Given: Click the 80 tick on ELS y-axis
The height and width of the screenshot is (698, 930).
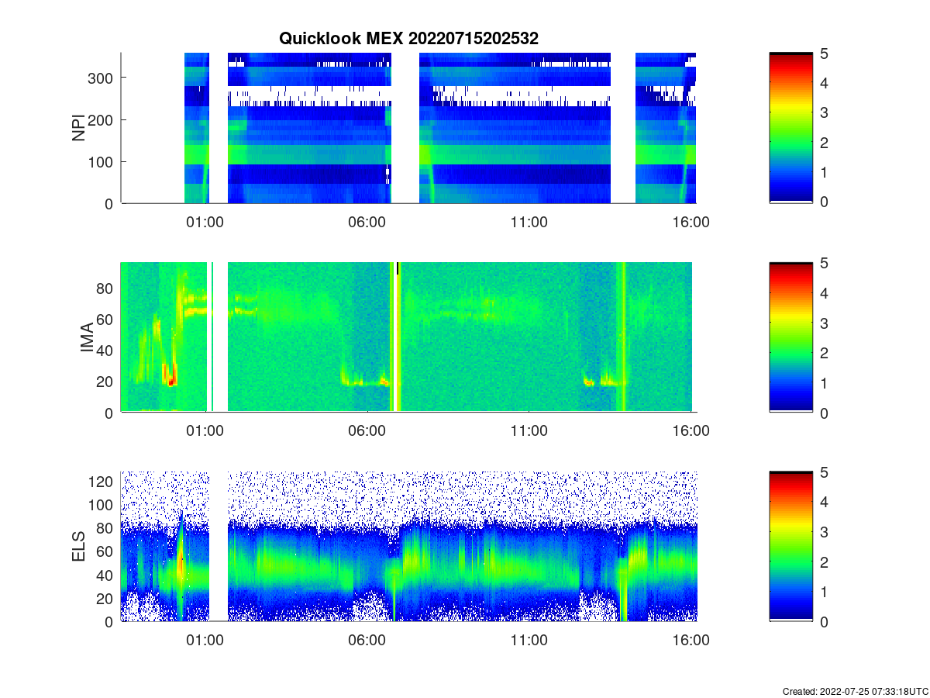Looking at the screenshot, I should coord(106,528).
